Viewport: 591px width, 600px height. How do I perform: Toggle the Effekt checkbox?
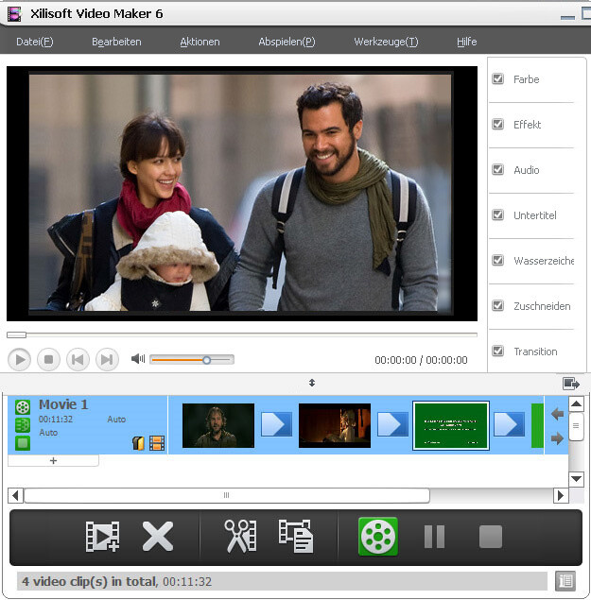point(498,124)
